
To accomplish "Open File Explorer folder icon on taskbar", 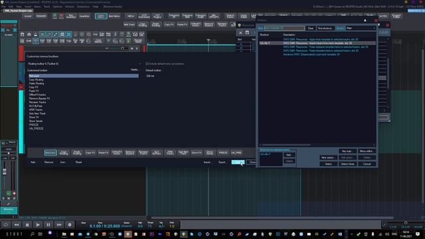I will coord(64,234).
